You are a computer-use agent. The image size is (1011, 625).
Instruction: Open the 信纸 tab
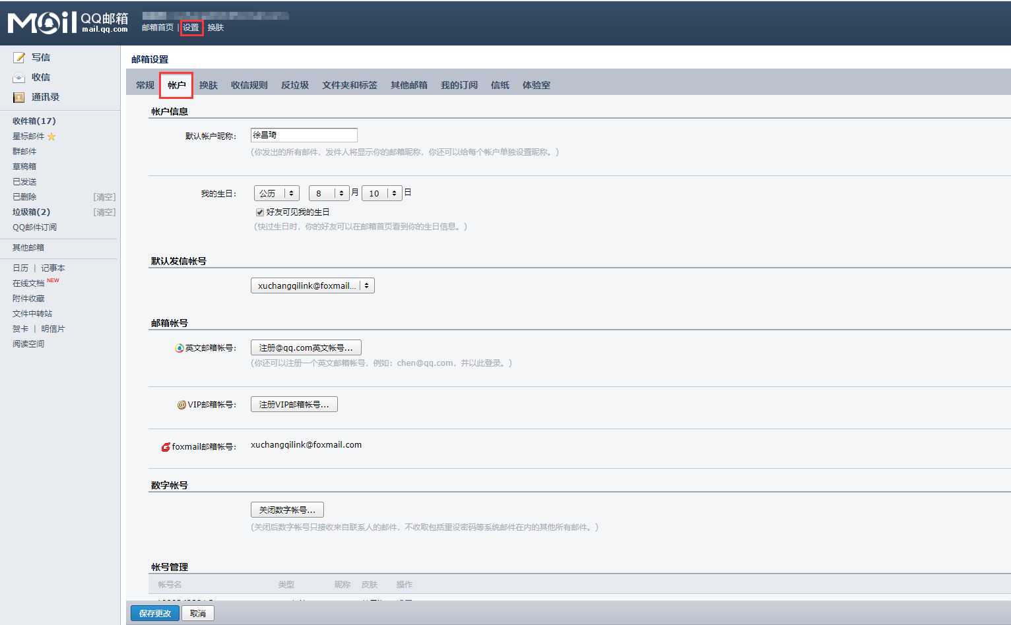(x=500, y=85)
